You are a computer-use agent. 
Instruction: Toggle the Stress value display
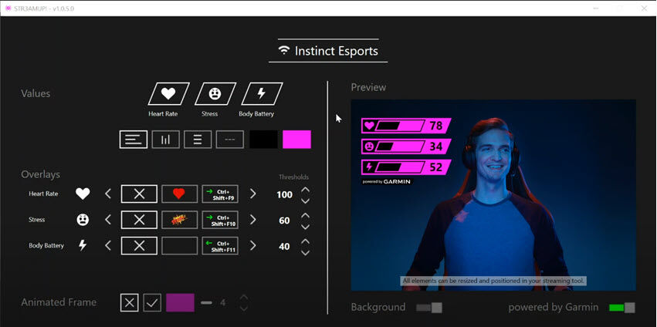pyautogui.click(x=215, y=93)
